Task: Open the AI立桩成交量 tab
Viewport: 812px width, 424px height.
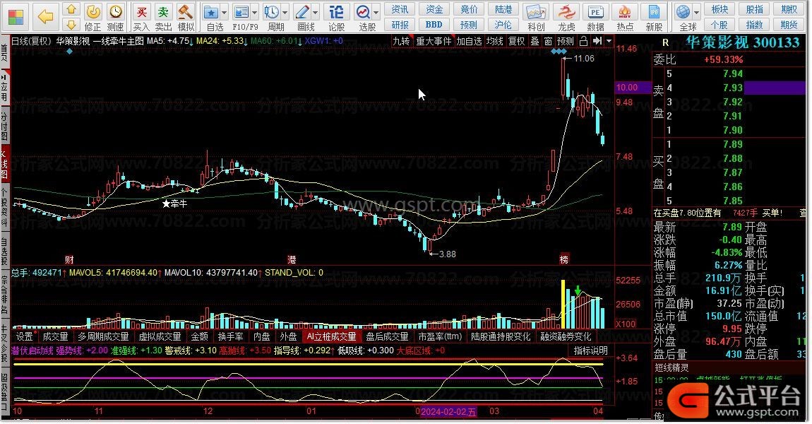Action: (331, 337)
